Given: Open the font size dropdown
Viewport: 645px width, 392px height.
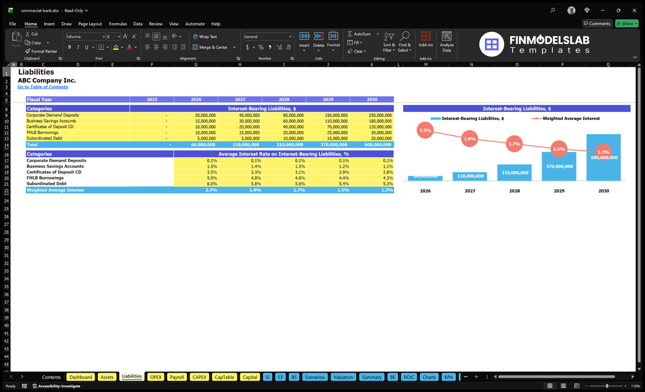Looking at the screenshot, I should click(x=118, y=37).
